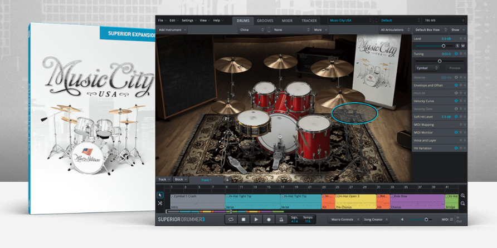The image size is (497, 248).
Task: Toggle Soft Hit Level power button
Action: pyautogui.click(x=456, y=117)
